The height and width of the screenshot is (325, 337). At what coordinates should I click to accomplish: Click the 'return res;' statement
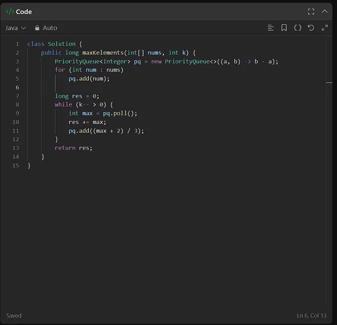tap(73, 148)
